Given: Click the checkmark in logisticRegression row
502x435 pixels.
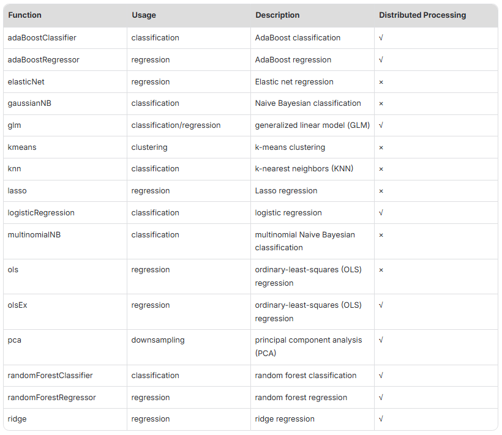Looking at the screenshot, I should coord(381,213).
